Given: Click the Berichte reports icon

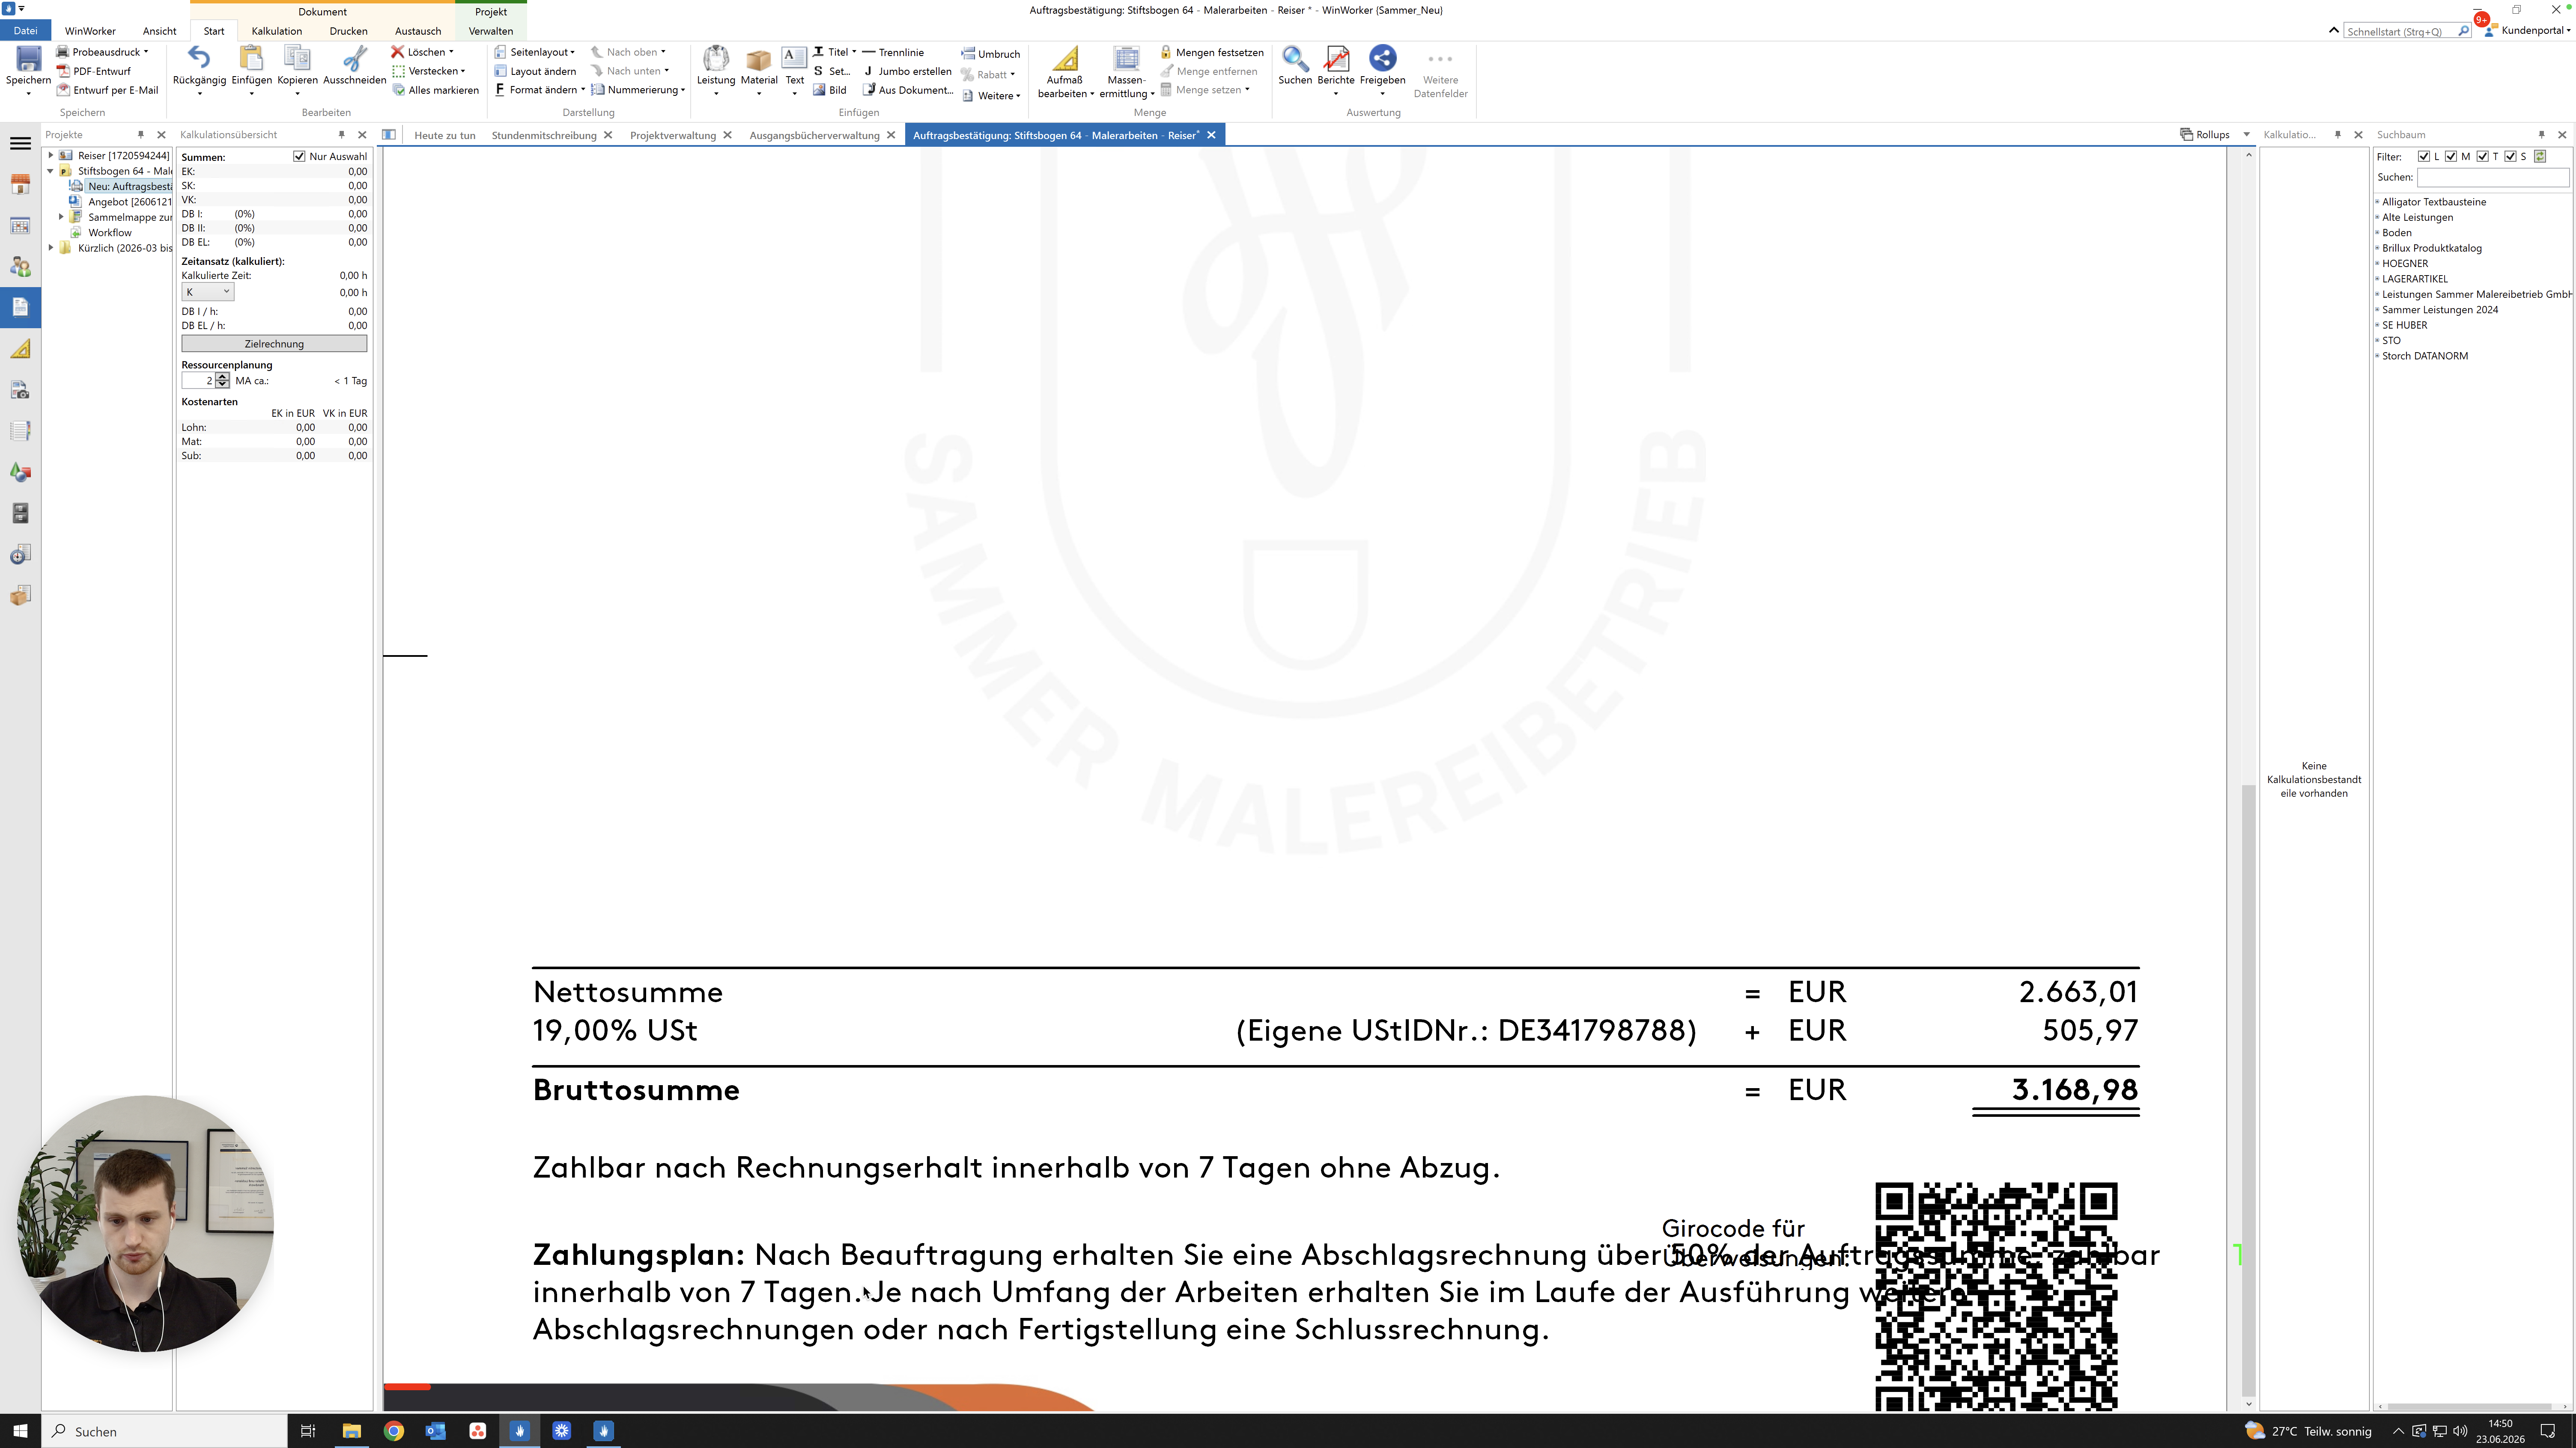Looking at the screenshot, I should point(1336,60).
